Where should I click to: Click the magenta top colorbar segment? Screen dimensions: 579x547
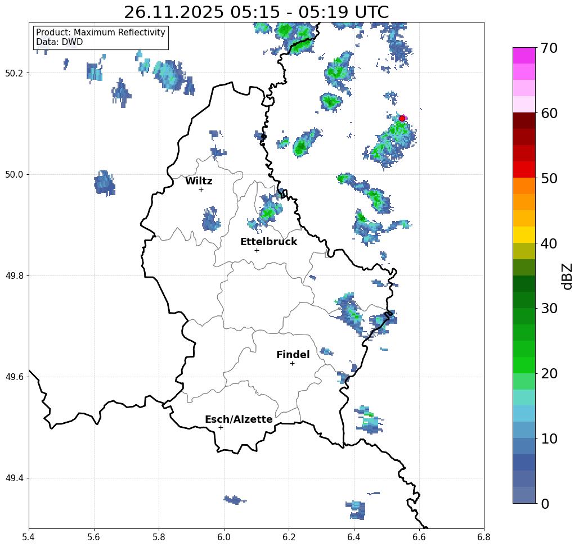click(x=524, y=56)
